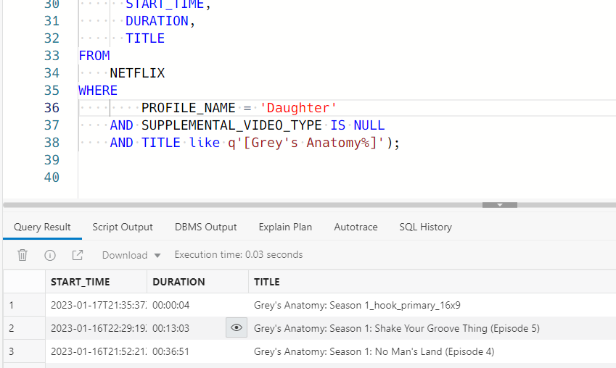616x368 pixels.
Task: Show query info with the info icon
Action: pos(50,256)
